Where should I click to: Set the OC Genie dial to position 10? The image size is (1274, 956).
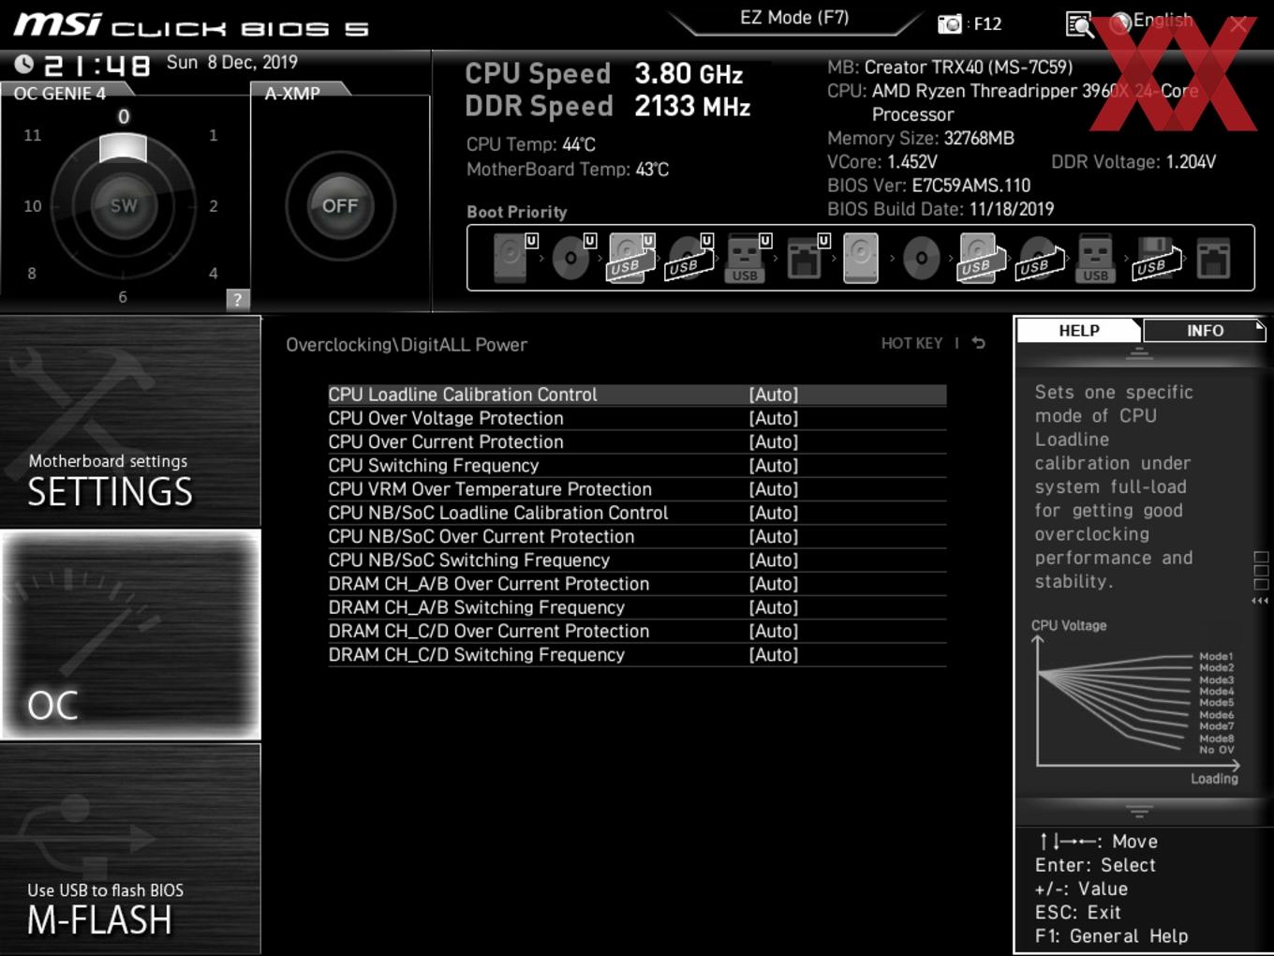click(33, 205)
